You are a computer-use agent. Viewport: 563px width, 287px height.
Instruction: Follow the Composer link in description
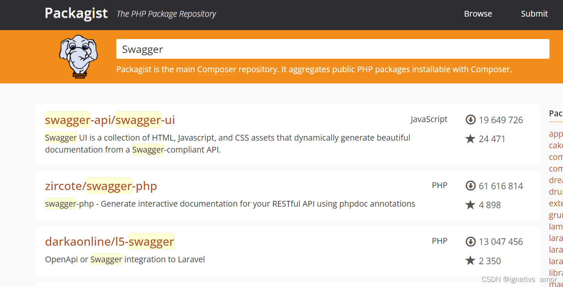(217, 70)
